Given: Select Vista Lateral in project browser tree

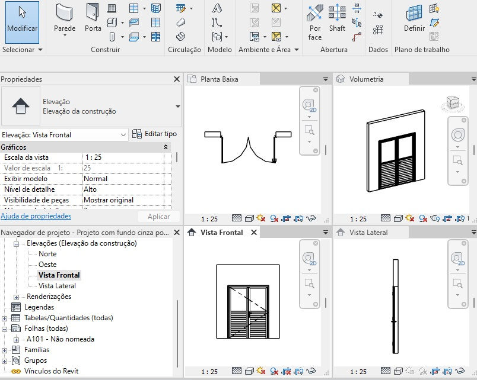Looking at the screenshot, I should point(57,286).
